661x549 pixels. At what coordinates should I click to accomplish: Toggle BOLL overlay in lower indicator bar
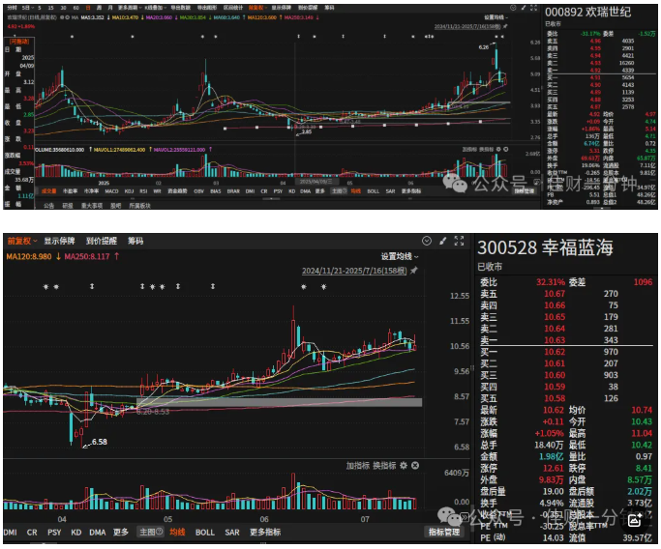click(x=205, y=533)
